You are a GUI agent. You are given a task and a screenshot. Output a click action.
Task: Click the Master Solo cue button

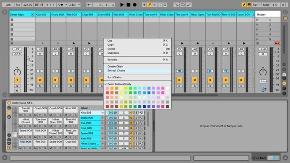[x=263, y=81]
